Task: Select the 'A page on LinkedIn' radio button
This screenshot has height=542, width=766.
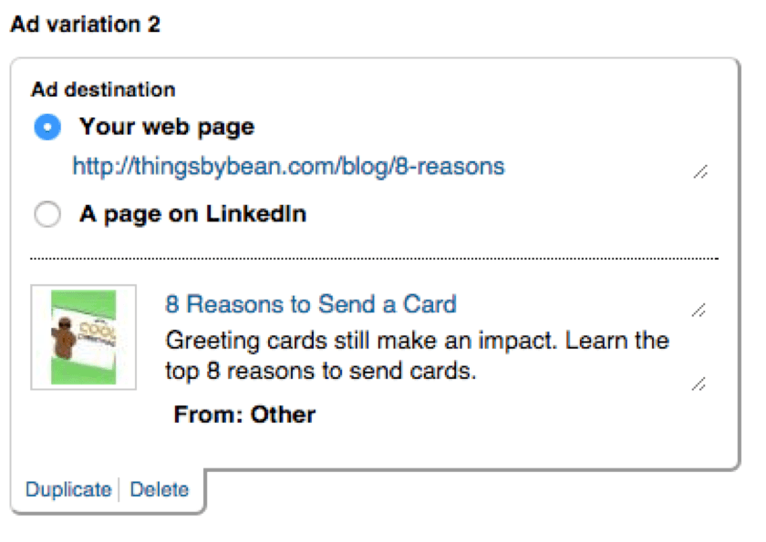Action: point(47,214)
